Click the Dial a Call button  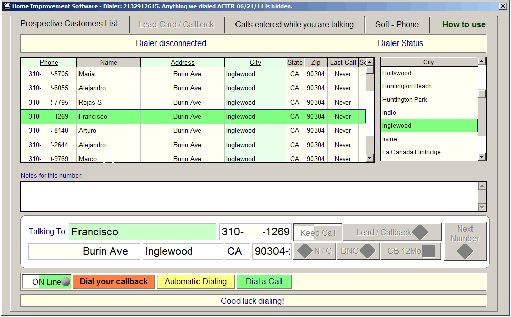pyautogui.click(x=264, y=282)
